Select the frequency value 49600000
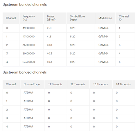 [x=29, y=28]
